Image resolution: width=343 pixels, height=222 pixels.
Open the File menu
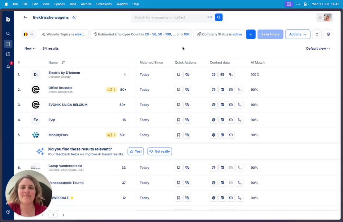pyautogui.click(x=25, y=4)
